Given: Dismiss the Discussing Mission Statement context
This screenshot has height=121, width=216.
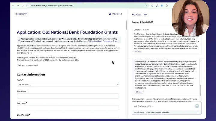Looking at the screenshot, I should [x=198, y=112].
